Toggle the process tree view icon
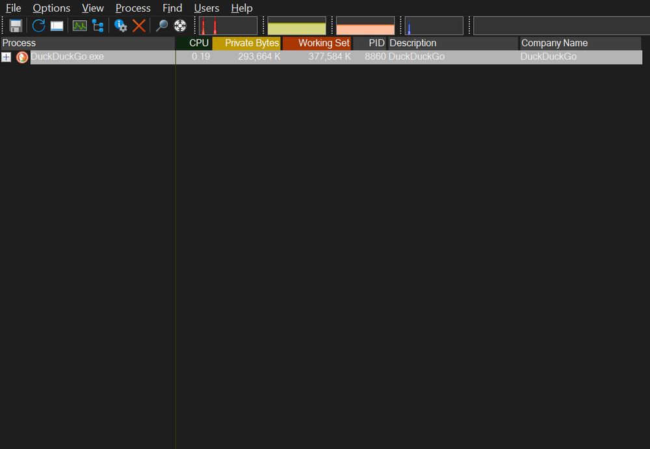 [x=98, y=26]
